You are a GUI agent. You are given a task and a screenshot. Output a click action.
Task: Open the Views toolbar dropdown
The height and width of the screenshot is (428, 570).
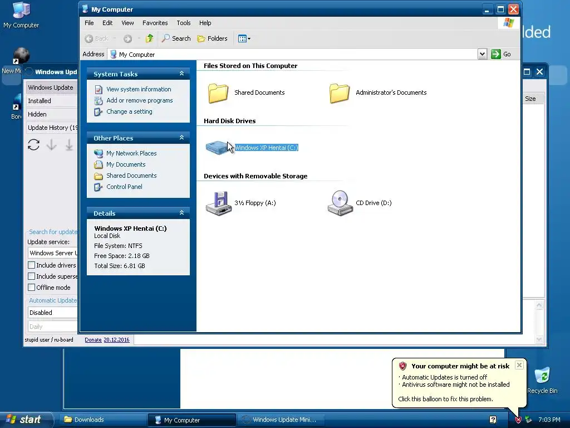click(x=244, y=38)
